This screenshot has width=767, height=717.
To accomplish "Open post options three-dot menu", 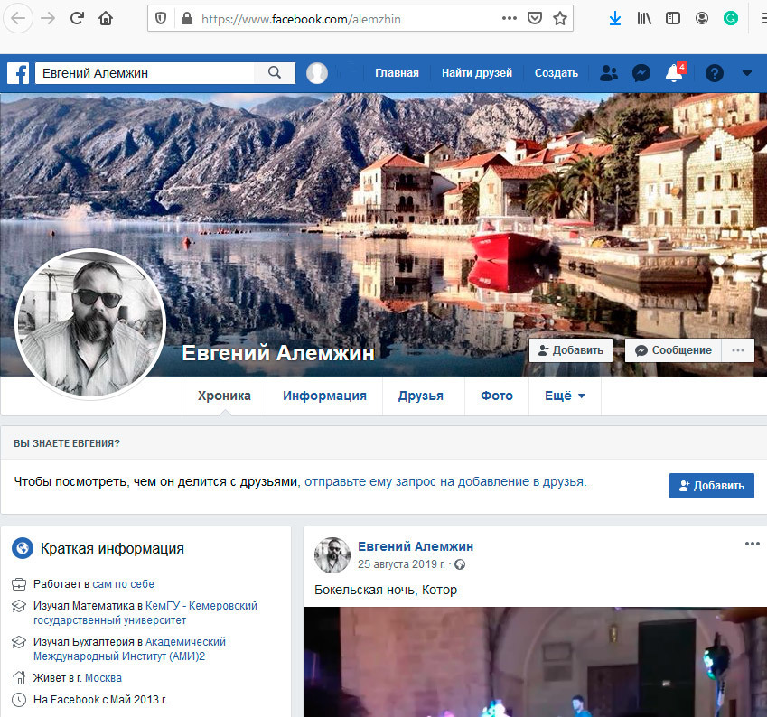I will tap(752, 544).
